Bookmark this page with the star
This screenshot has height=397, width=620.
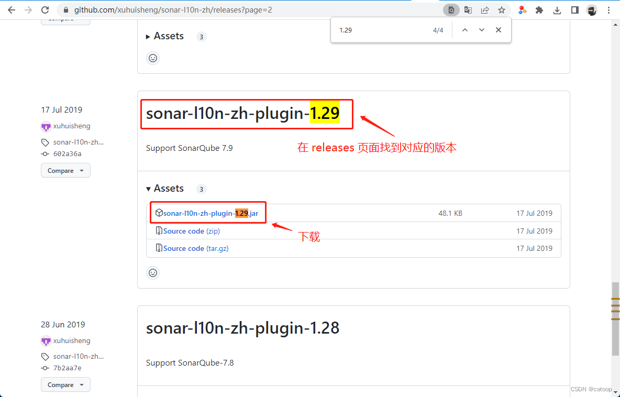(501, 10)
